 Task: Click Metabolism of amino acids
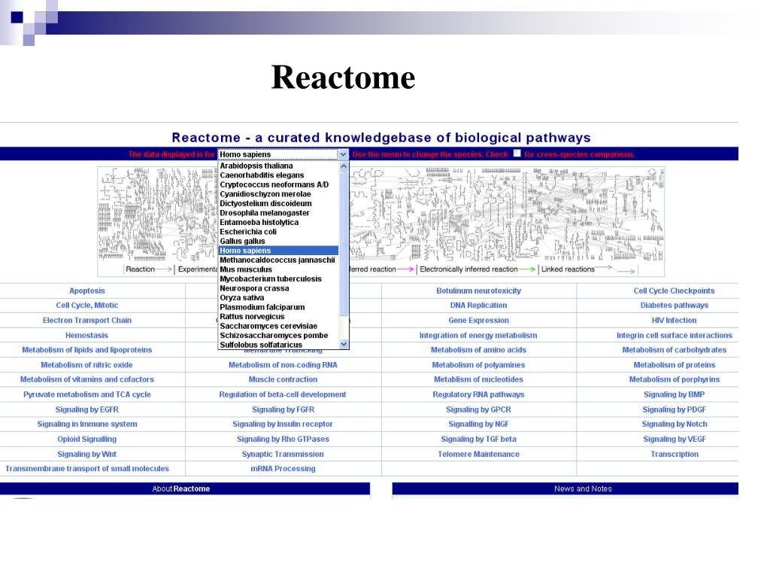pos(479,350)
